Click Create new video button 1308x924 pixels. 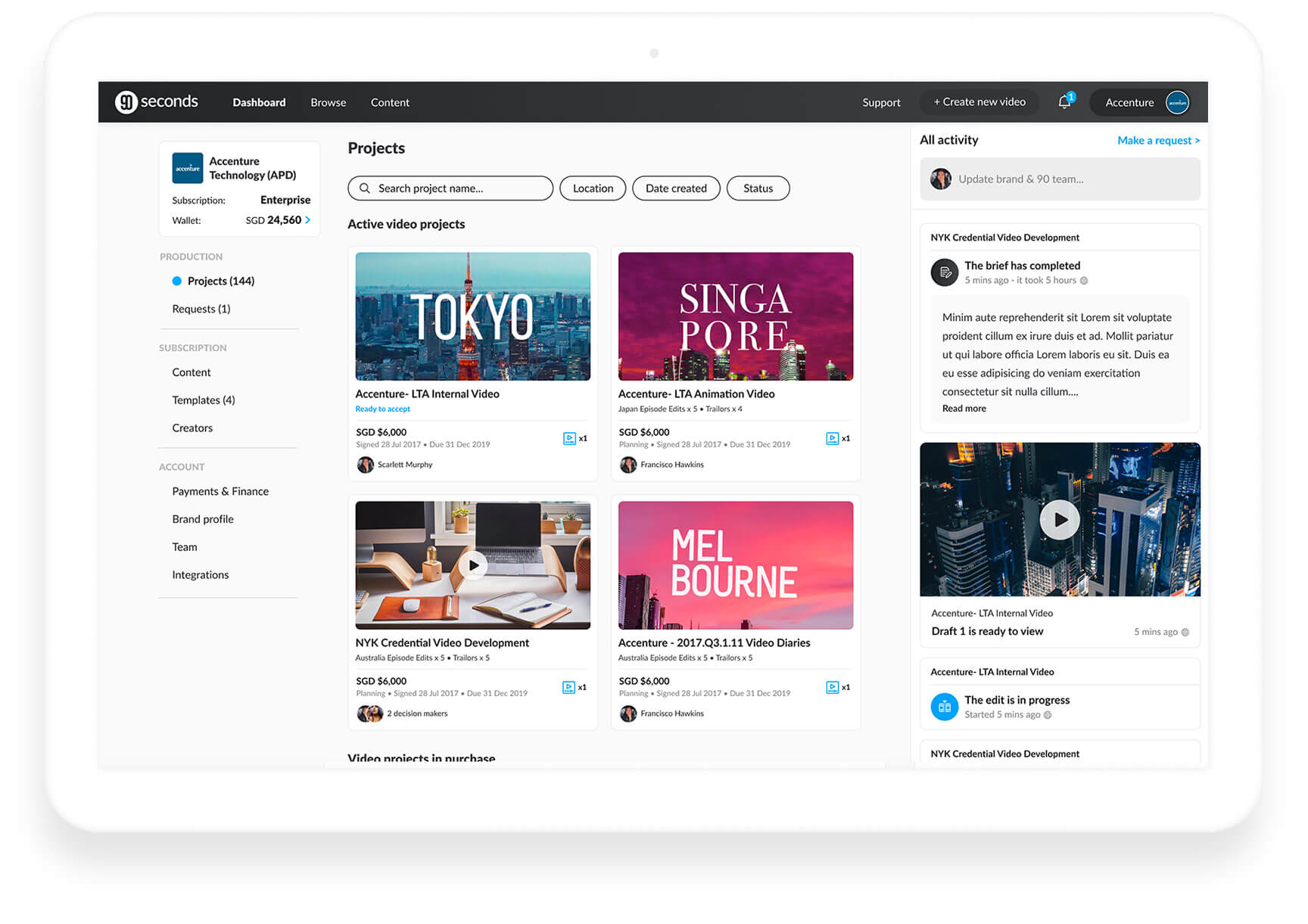979,102
